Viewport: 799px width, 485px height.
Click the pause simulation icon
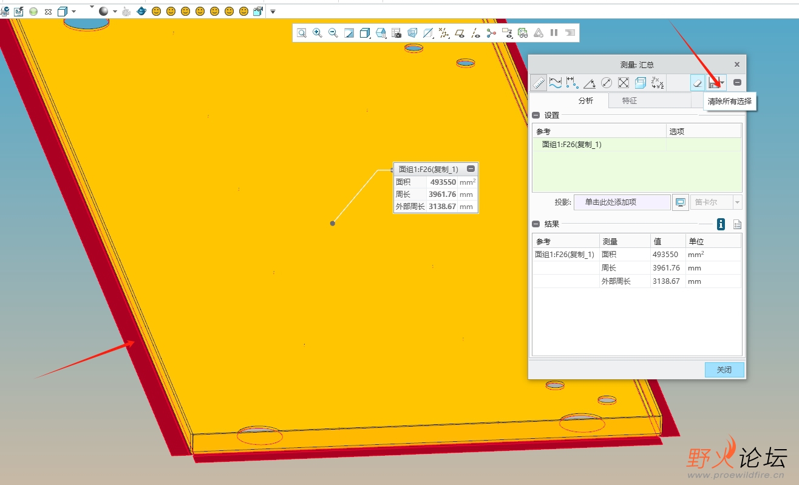554,33
